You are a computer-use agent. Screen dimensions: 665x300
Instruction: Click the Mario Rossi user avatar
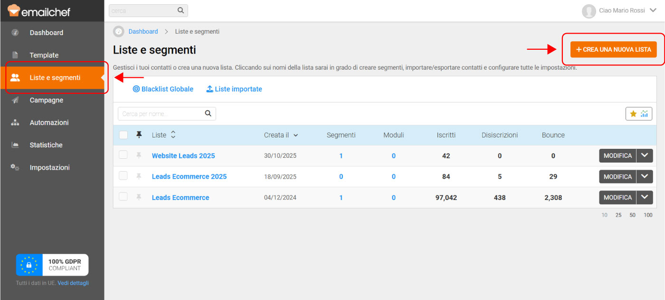589,11
